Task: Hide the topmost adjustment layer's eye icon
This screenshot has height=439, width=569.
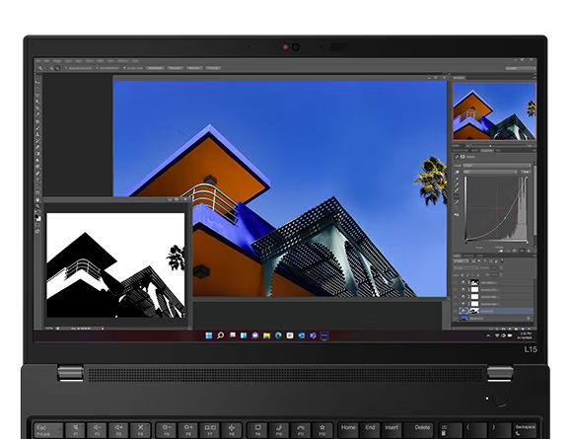Action: coord(463,282)
